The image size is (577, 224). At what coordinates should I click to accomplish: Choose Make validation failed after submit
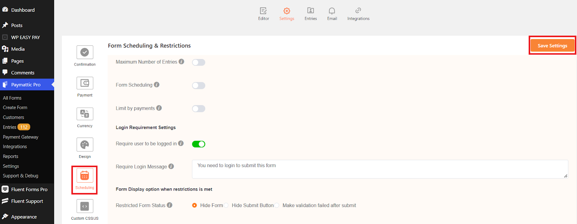tap(277, 205)
